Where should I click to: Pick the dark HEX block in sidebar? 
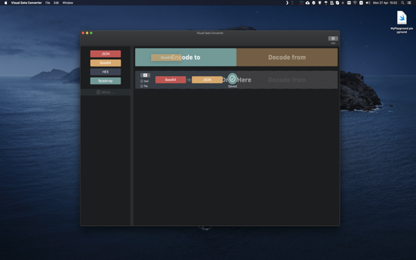(105, 72)
